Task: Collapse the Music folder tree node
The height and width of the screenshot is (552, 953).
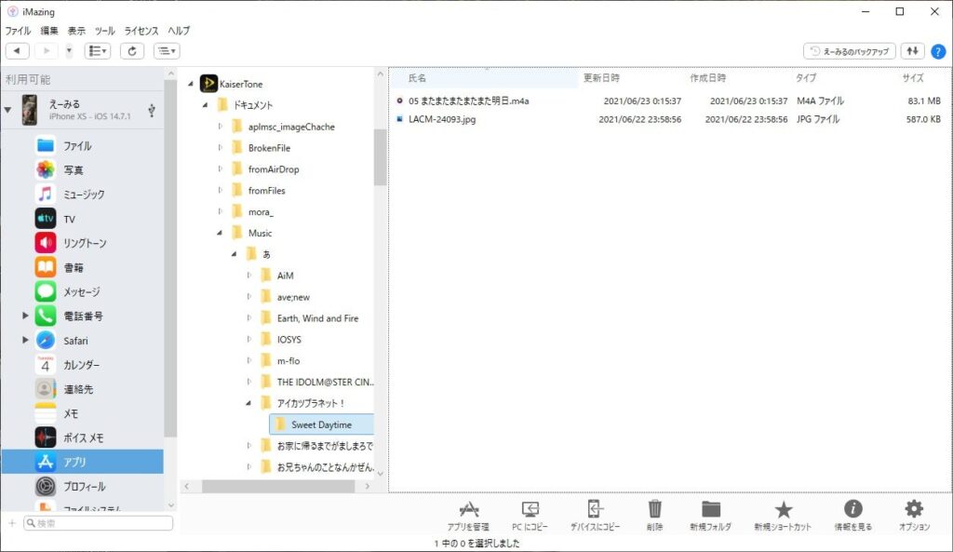Action: click(x=221, y=234)
